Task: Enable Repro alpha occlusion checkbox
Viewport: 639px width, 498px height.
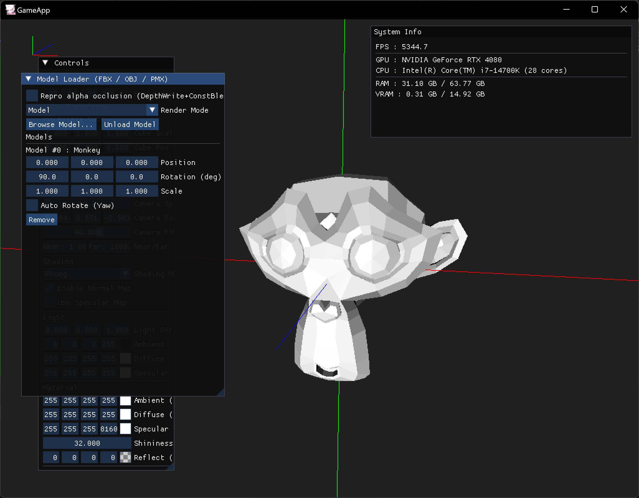Action: (x=32, y=96)
